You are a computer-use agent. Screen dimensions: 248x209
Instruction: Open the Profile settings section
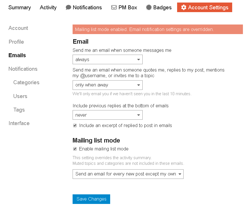click(x=16, y=42)
